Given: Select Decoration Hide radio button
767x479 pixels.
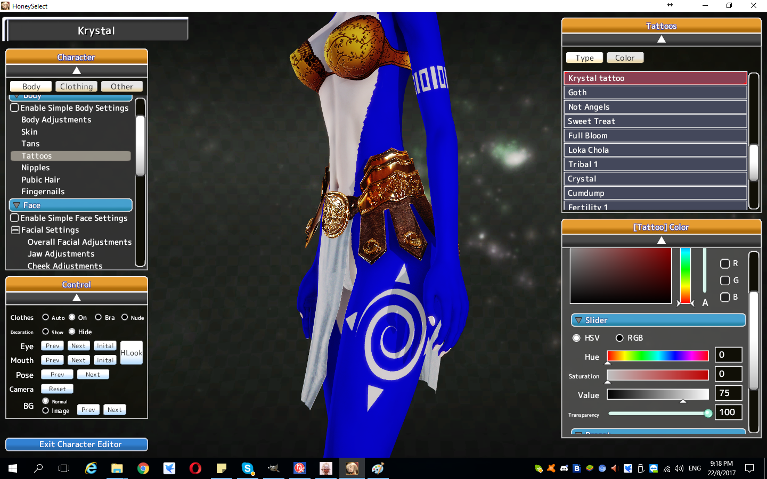Looking at the screenshot, I should tap(72, 332).
